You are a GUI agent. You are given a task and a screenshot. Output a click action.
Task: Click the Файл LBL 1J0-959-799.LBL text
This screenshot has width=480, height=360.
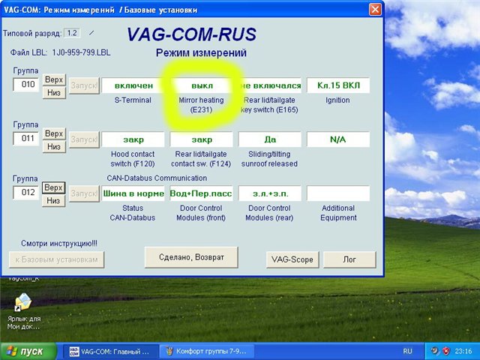pos(60,52)
